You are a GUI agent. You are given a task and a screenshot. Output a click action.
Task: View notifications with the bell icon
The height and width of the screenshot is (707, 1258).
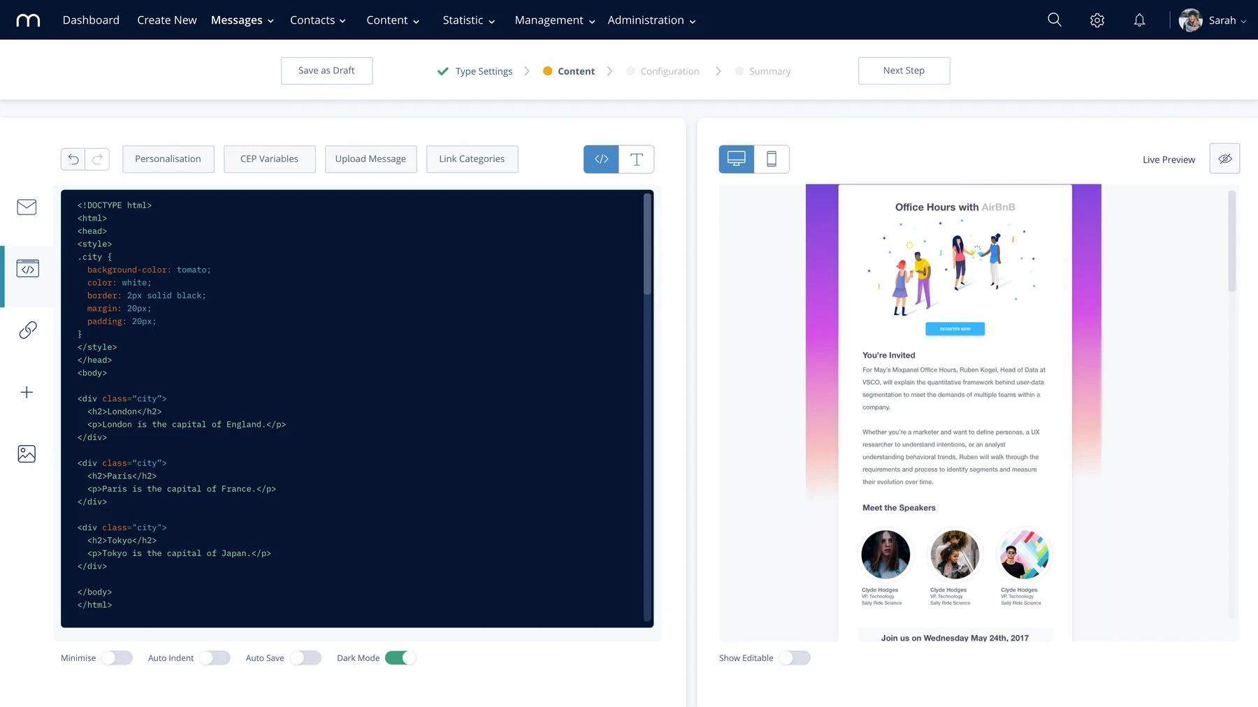[x=1139, y=20]
